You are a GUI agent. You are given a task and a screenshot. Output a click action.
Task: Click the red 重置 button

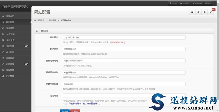click(x=75, y=111)
